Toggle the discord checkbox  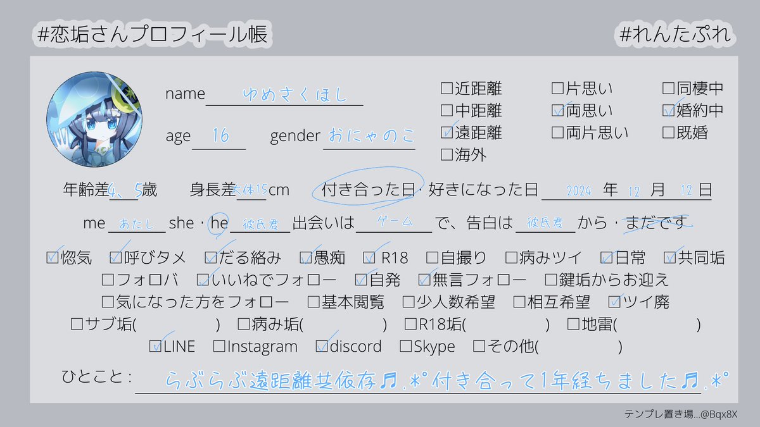point(322,346)
